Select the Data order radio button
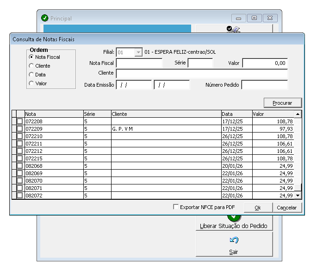This screenshot has height=266, width=323. pyautogui.click(x=31, y=75)
